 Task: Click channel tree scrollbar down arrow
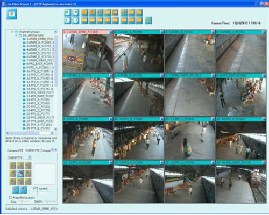click(x=55, y=129)
